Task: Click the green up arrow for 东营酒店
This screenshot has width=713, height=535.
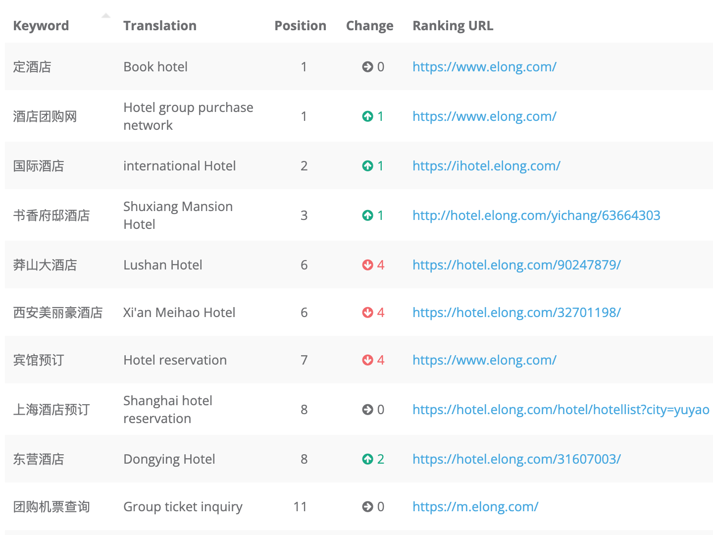Action: click(367, 459)
